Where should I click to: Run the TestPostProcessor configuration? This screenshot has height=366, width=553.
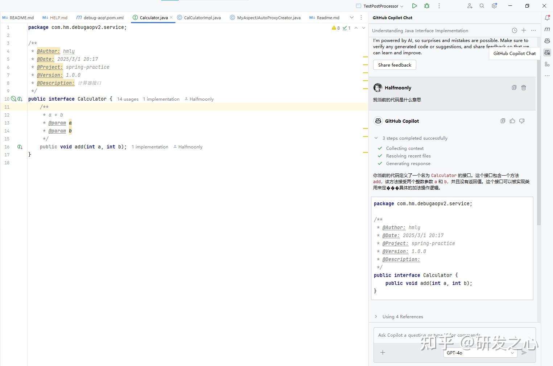coord(414,6)
